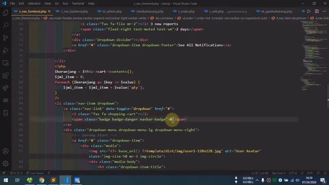Change file encoding UTF-8 in status bar

coord(293,173)
